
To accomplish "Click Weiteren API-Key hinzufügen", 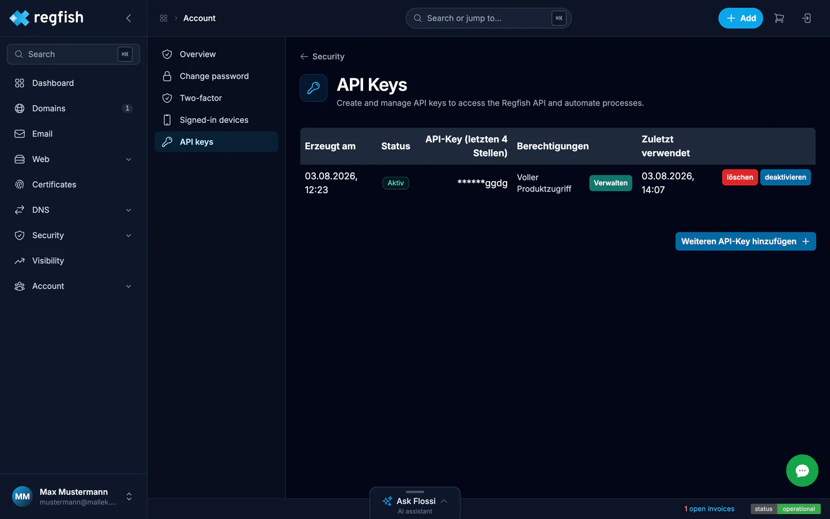I will point(745,242).
